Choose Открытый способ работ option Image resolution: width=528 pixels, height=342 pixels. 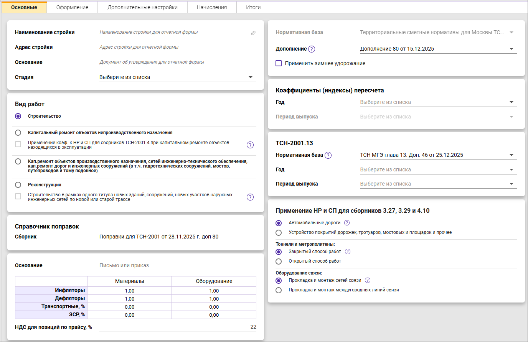[x=279, y=261]
